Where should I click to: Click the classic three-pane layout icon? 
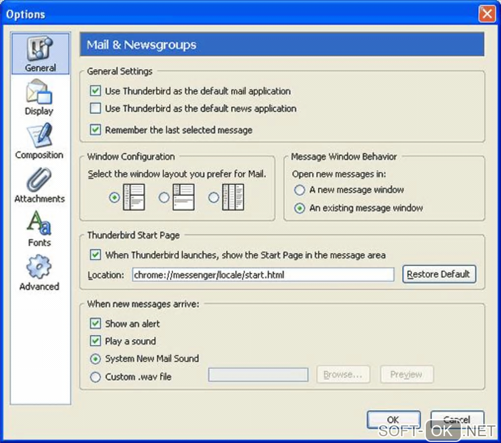click(134, 197)
